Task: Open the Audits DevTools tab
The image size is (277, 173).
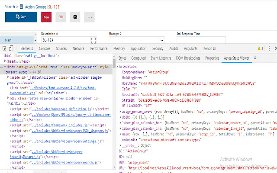Action: point(174,48)
